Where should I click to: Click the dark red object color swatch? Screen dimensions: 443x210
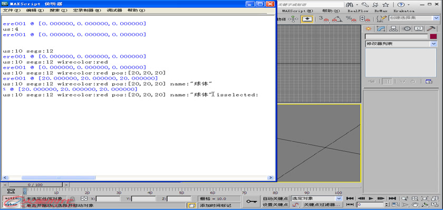pyautogui.click(x=433, y=36)
